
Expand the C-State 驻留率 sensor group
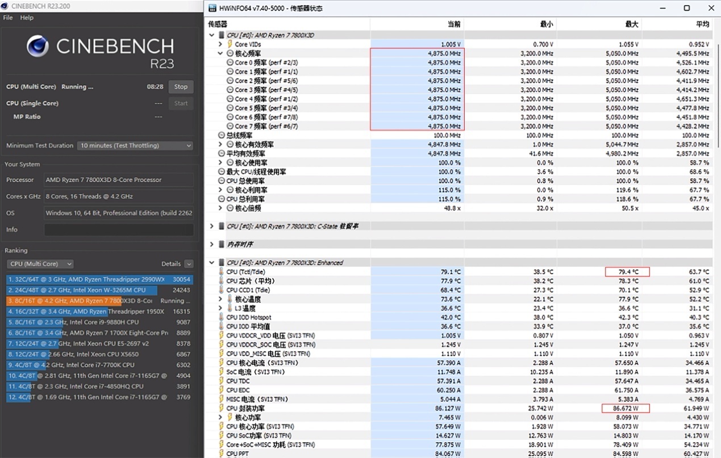click(x=212, y=226)
